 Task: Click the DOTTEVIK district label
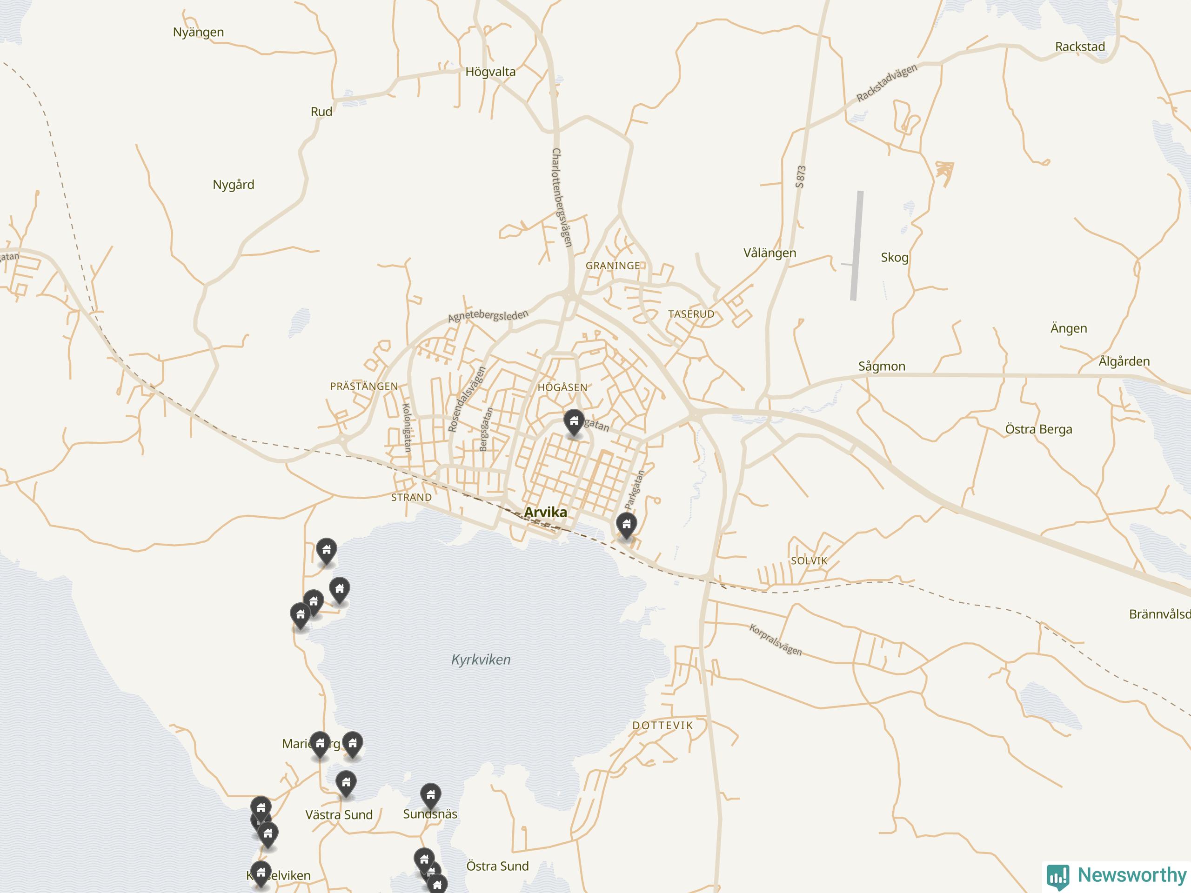coord(662,726)
